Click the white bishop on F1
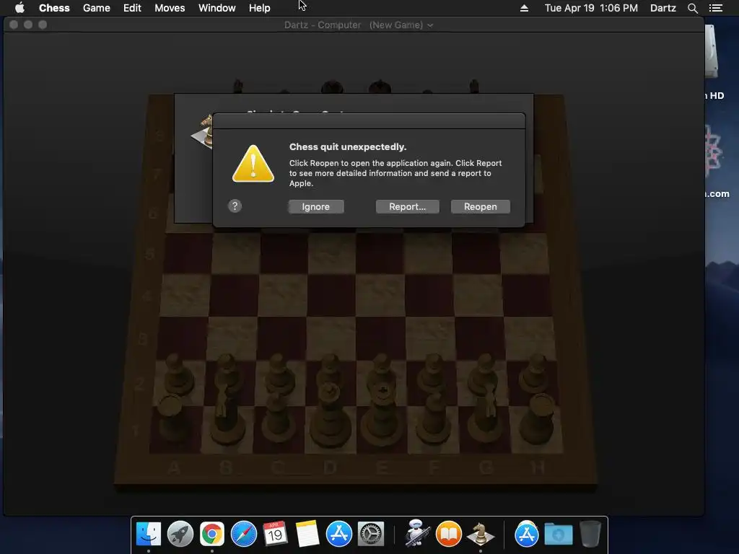739x554 pixels. click(x=434, y=418)
